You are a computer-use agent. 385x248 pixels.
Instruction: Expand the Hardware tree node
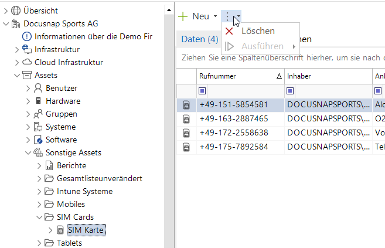pos(28,101)
